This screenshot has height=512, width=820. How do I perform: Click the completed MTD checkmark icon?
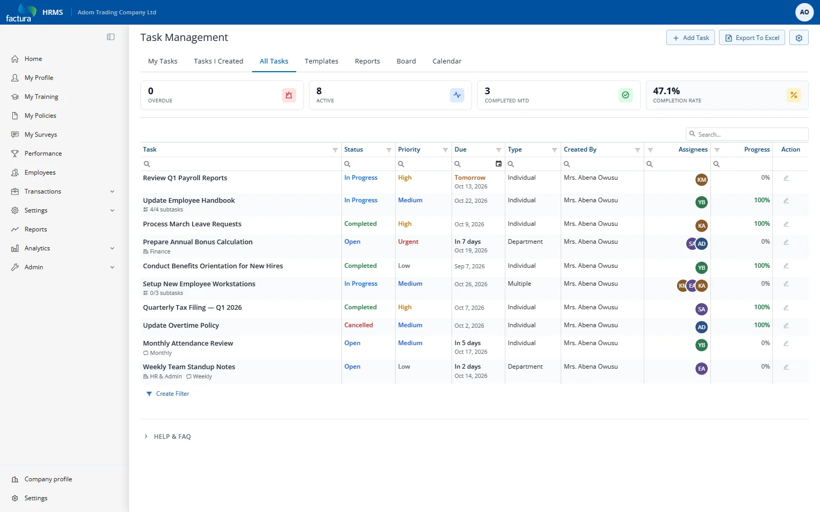(x=625, y=95)
